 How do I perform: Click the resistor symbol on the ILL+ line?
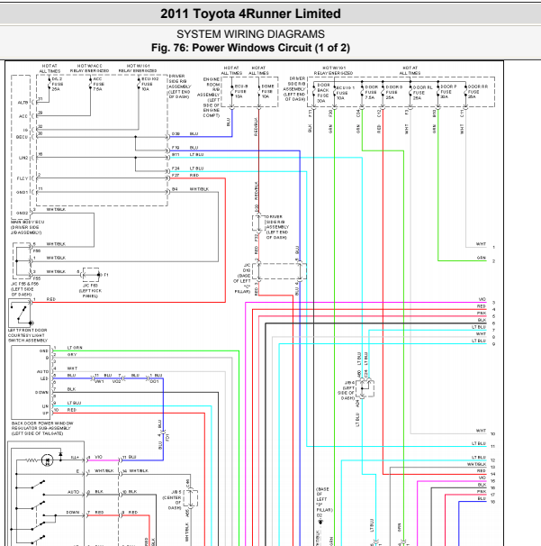[32, 460]
